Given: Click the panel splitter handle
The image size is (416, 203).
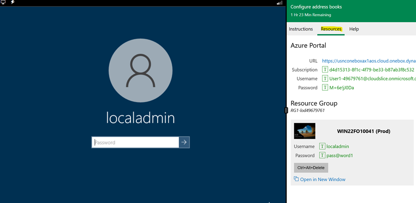Looking at the screenshot, I should point(286,110).
